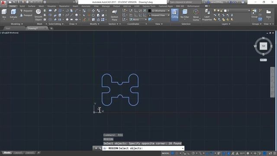Switch to the Home ribbon tab
277x156 pixels.
click(x=13, y=6)
